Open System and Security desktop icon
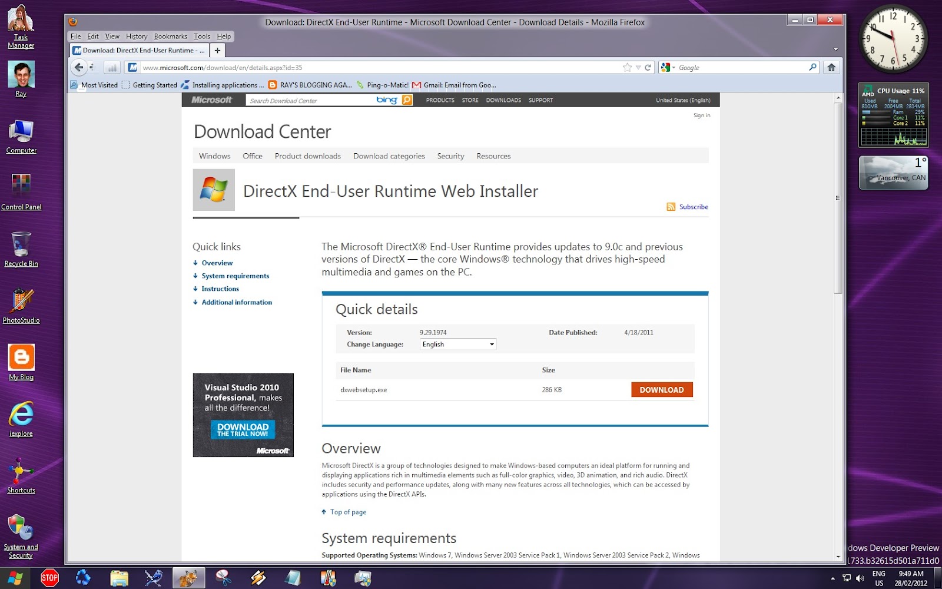The height and width of the screenshot is (589, 942). point(21,536)
